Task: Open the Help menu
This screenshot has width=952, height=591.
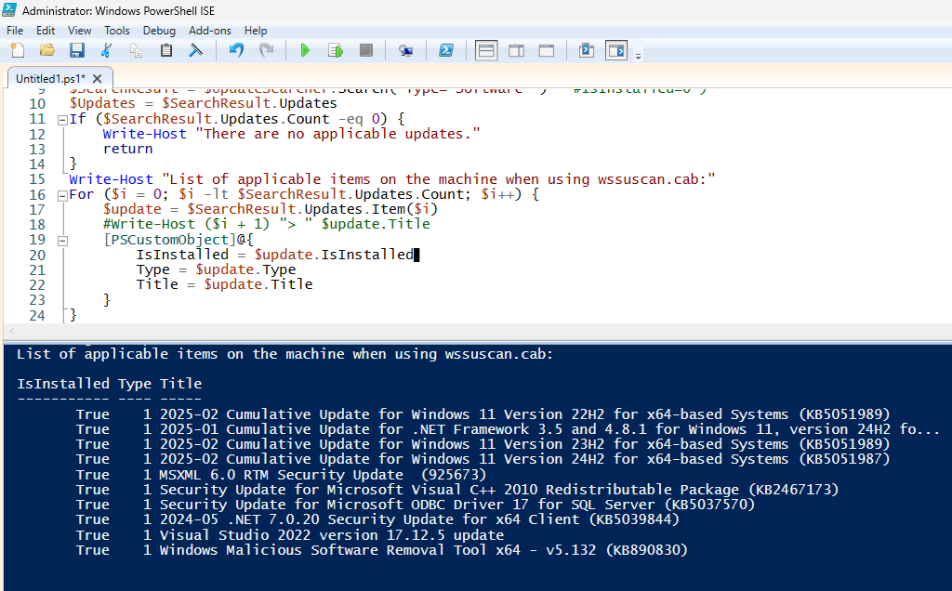Action: pyautogui.click(x=256, y=31)
